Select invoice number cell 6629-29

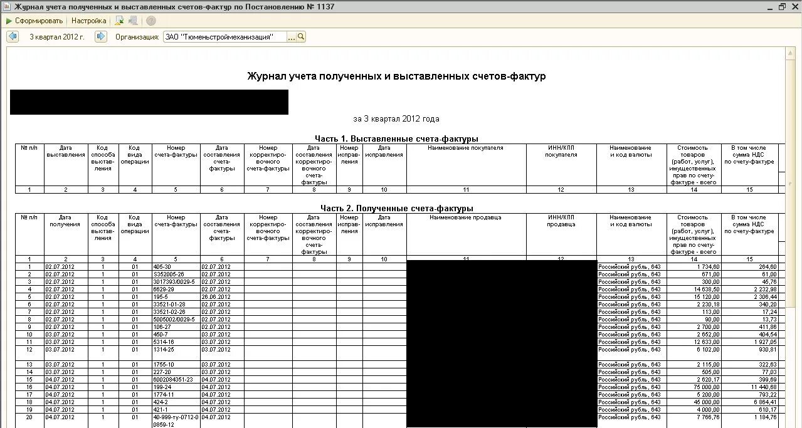tap(176, 290)
